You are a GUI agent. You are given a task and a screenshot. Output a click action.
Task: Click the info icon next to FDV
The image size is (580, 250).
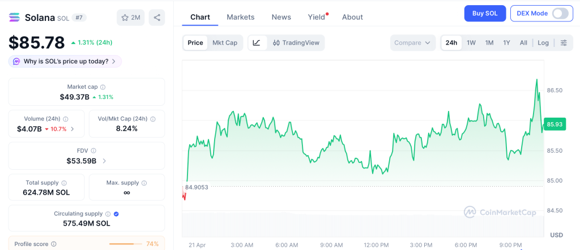(x=93, y=151)
